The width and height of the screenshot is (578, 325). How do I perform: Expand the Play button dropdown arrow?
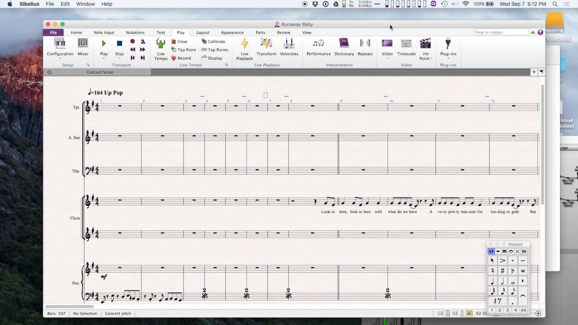[104, 58]
